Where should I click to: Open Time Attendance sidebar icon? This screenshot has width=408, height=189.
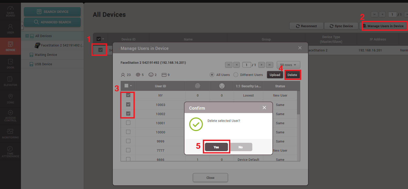(10, 151)
